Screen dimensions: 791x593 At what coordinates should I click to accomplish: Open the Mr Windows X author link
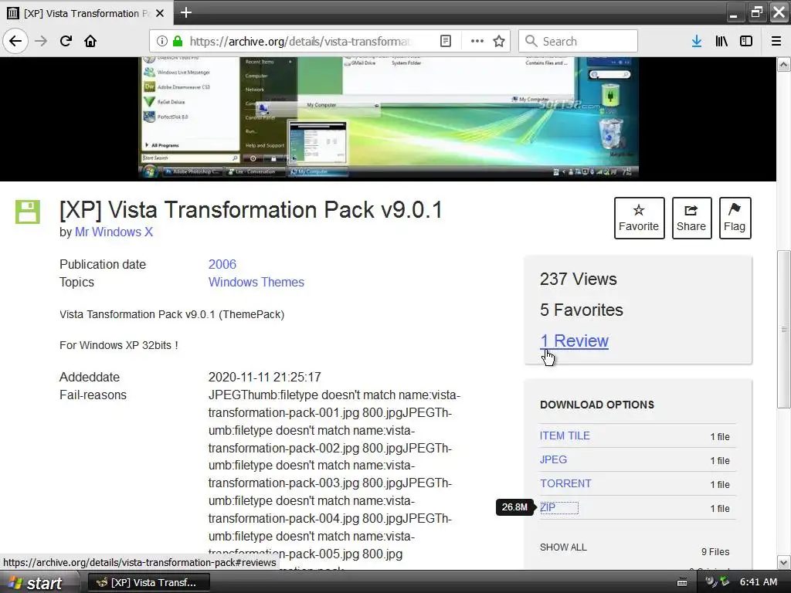[114, 232]
